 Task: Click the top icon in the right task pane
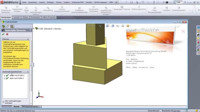(198, 27)
